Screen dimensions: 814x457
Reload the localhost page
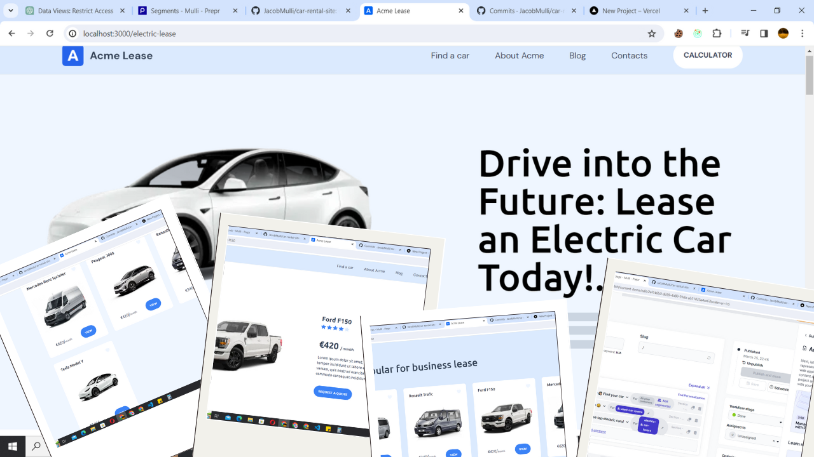pyautogui.click(x=50, y=34)
